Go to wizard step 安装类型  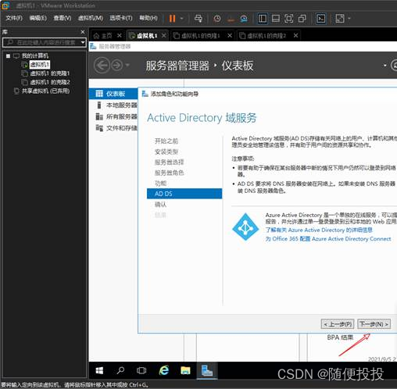[x=166, y=152]
